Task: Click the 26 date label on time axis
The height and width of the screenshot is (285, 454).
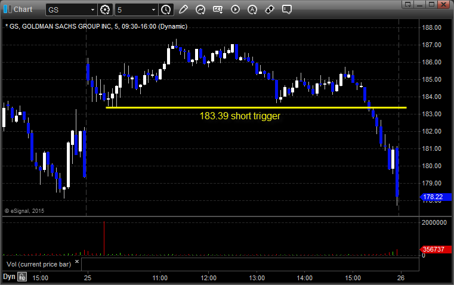Action: coord(401,278)
